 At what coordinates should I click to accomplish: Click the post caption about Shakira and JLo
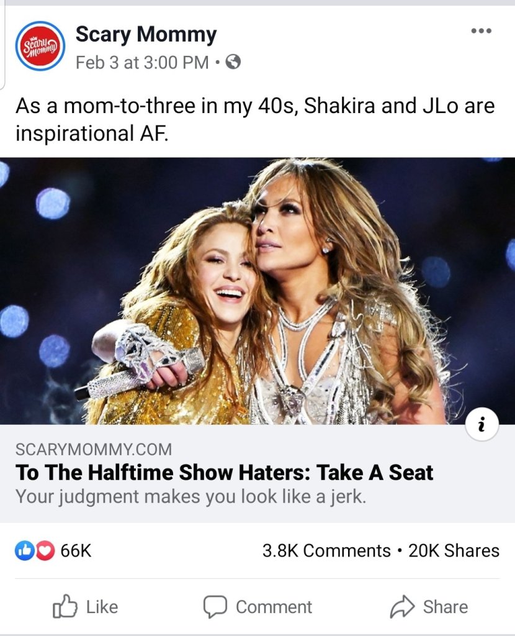click(255, 119)
